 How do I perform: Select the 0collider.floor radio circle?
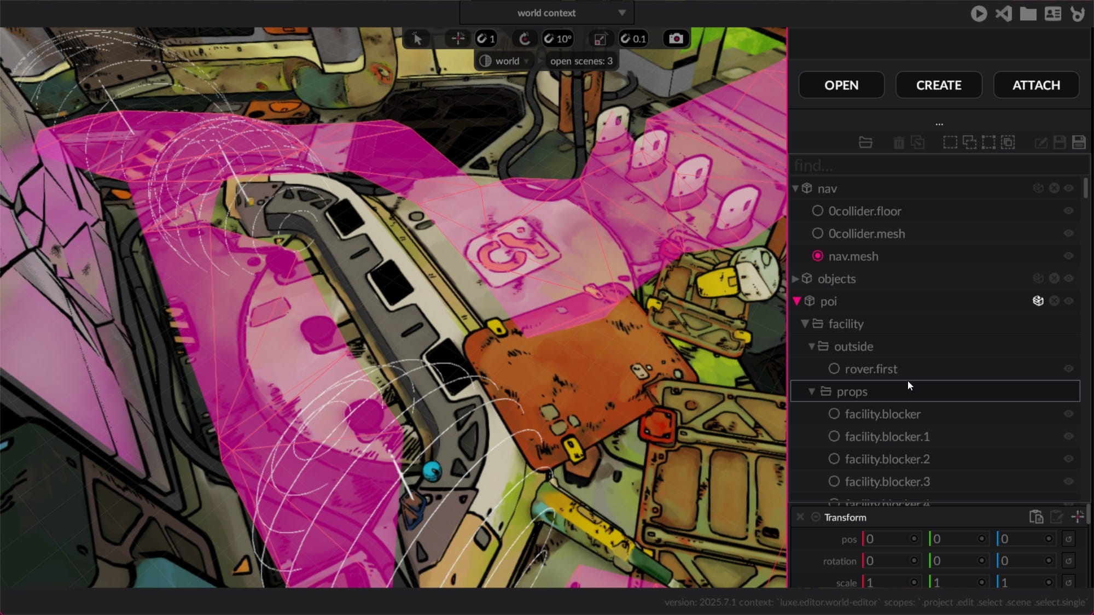click(818, 211)
